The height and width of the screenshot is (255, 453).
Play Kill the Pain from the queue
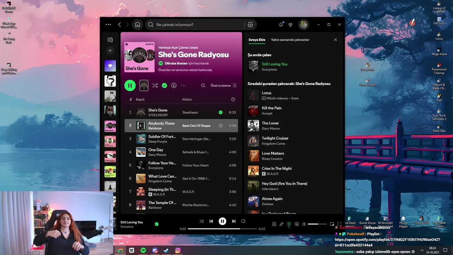(294, 110)
